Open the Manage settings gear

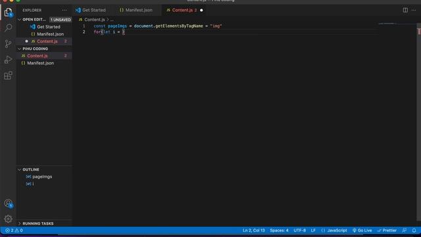pos(8,219)
